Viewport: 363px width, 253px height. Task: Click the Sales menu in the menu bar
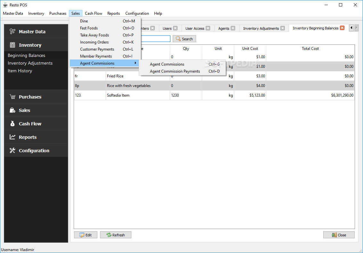76,13
